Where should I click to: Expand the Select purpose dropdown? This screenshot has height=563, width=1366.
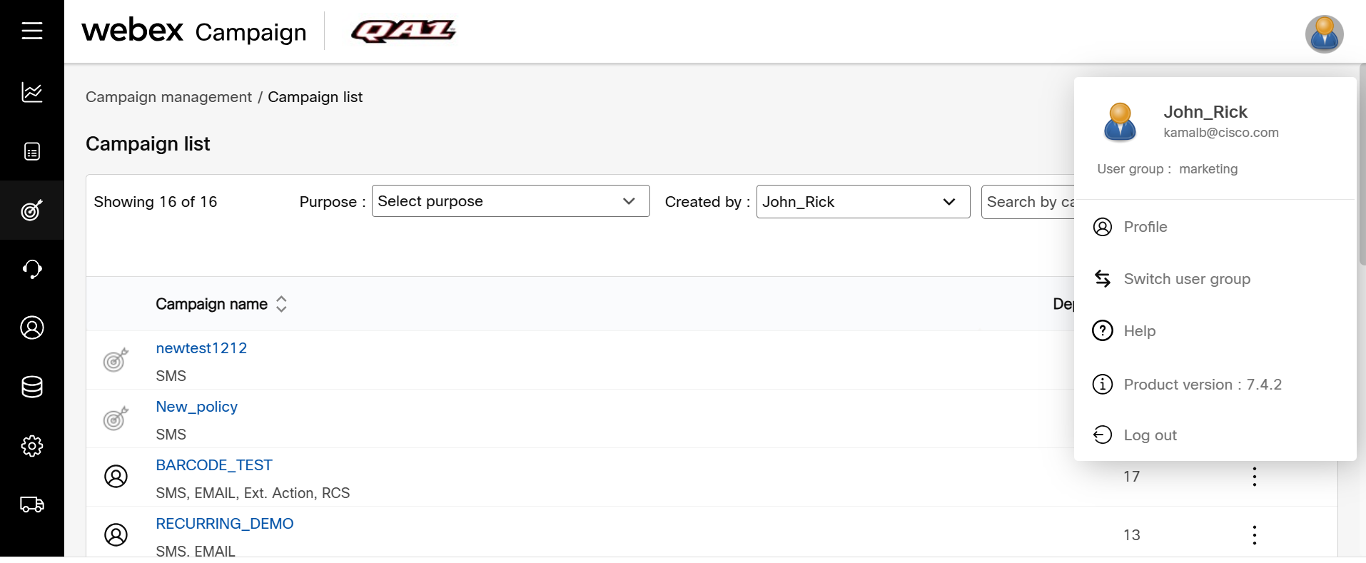pyautogui.click(x=510, y=201)
